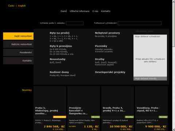This screenshot has height=131, width=175.
Task: Browse Nebytové prostory listings
Action: pyautogui.click(x=107, y=33)
